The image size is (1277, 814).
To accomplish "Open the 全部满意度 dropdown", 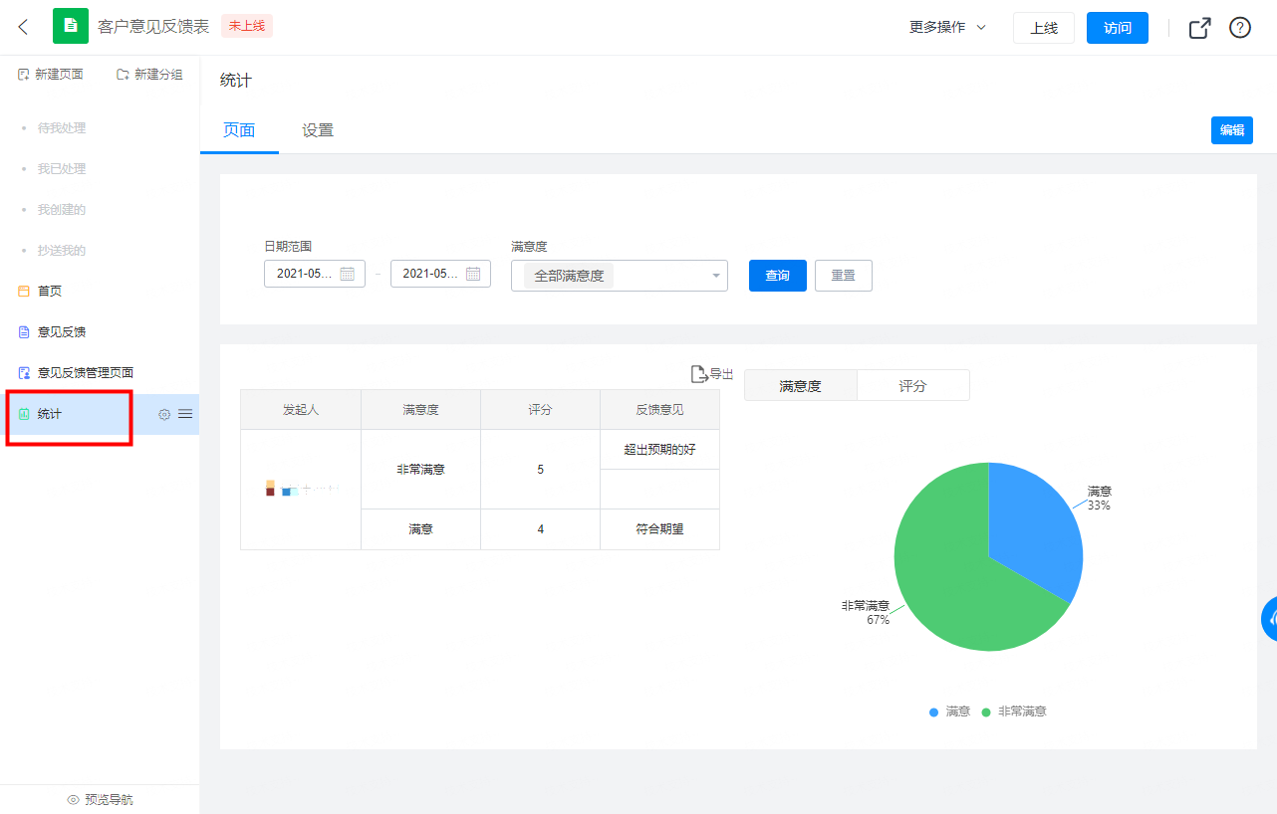I will [620, 276].
